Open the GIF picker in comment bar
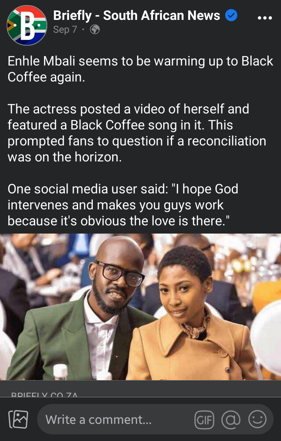Screen dimensions: 281x441 coord(204,420)
